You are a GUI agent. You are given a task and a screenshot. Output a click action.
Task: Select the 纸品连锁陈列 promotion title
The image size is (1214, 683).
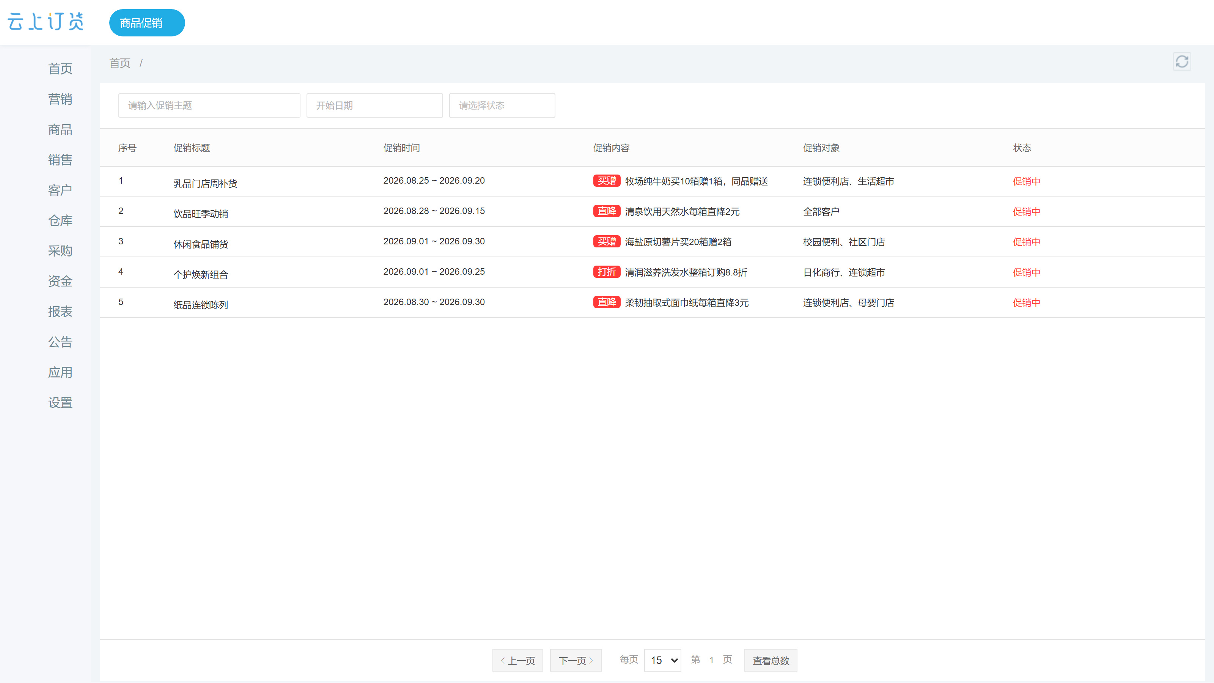tap(201, 305)
